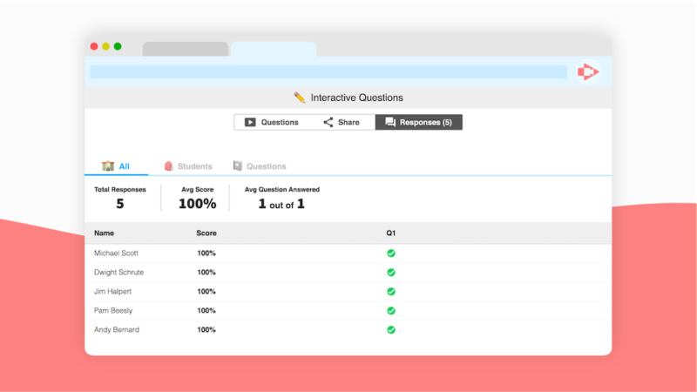Open the red camera extension icon
The image size is (697, 392).
(x=588, y=71)
